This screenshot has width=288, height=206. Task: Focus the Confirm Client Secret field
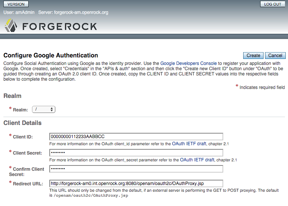point(136,169)
